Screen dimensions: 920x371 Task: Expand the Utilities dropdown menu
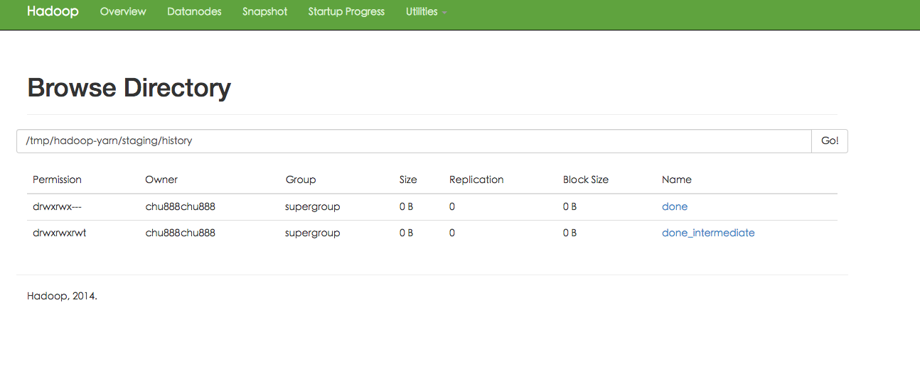coord(426,11)
